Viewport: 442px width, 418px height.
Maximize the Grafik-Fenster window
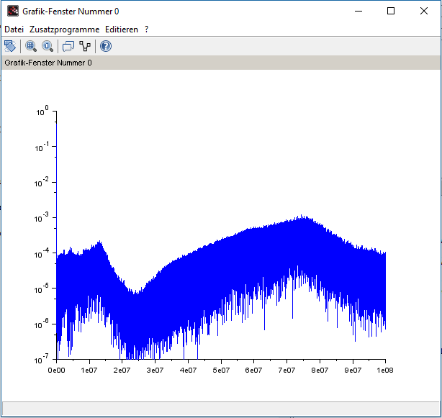[391, 11]
